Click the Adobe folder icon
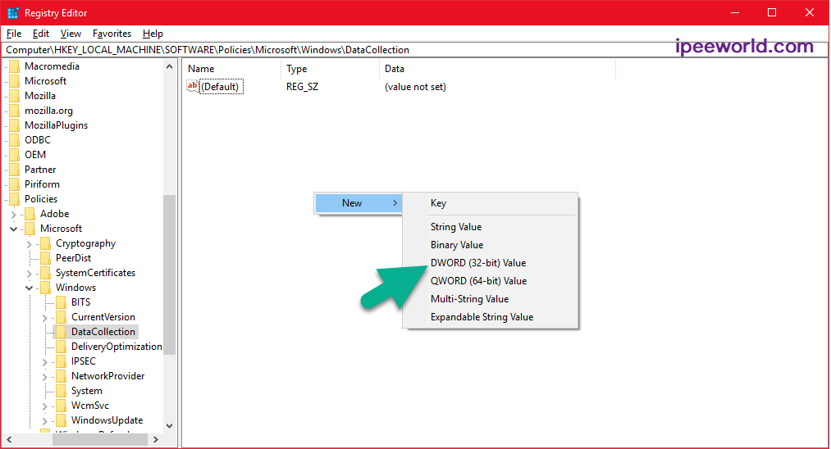Viewport: 831px width, 449px height. (30, 214)
